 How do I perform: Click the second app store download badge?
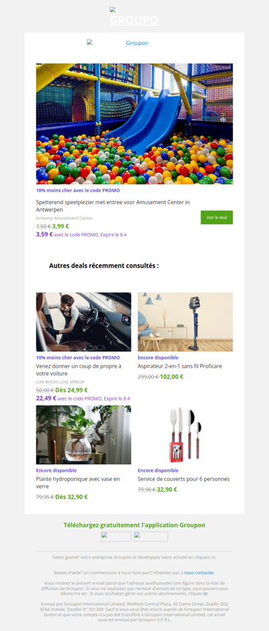[x=151, y=536]
